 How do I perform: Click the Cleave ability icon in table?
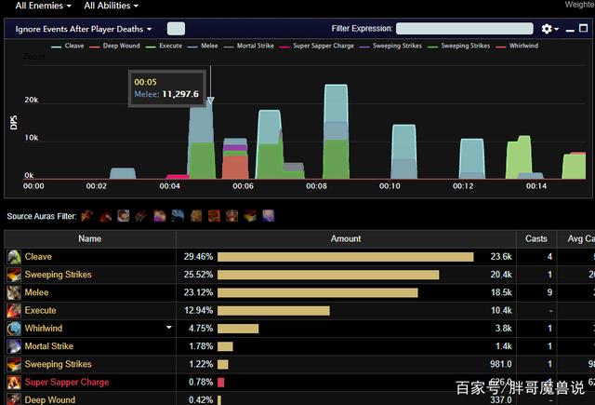click(x=14, y=257)
